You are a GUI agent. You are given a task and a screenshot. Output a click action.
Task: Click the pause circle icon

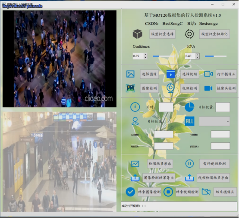[x=189, y=164]
